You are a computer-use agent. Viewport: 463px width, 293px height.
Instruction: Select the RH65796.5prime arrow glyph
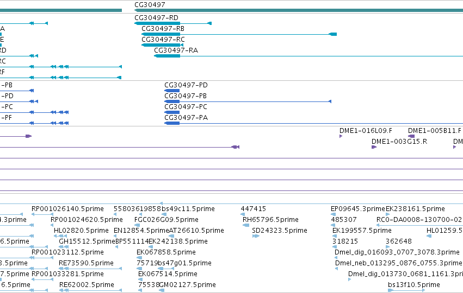coord(246,225)
